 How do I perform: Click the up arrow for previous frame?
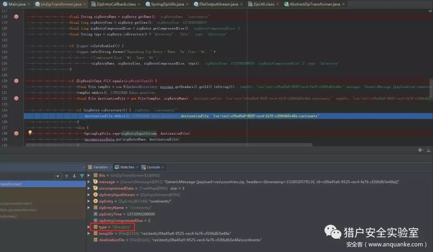click(x=67, y=176)
